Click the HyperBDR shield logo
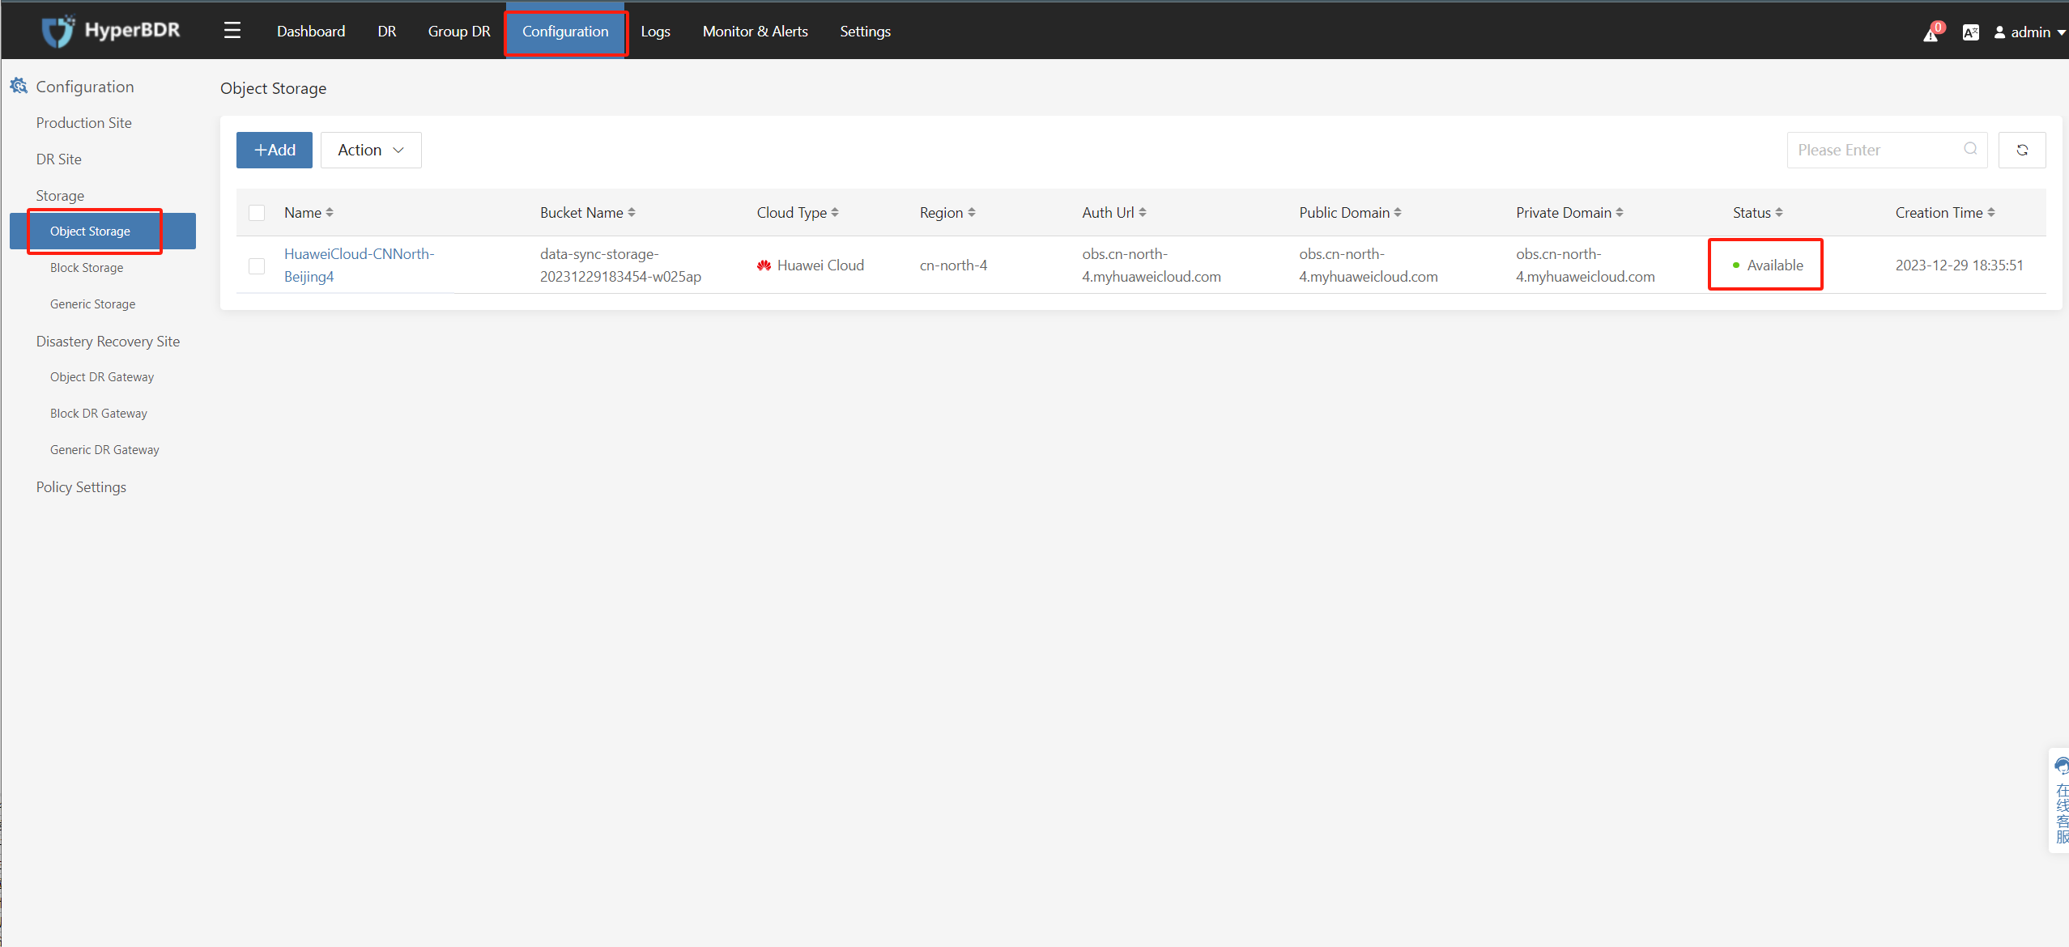Image resolution: width=2069 pixels, height=947 pixels. [x=58, y=31]
